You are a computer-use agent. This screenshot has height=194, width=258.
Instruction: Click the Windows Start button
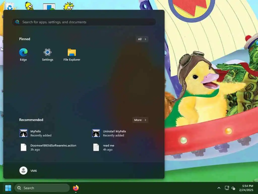click(8, 188)
